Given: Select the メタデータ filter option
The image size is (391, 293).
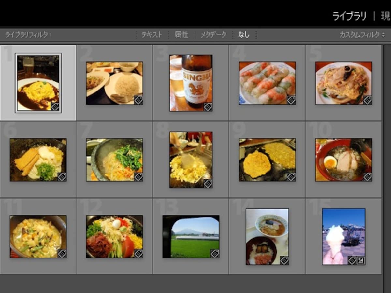Looking at the screenshot, I should click(x=213, y=35).
